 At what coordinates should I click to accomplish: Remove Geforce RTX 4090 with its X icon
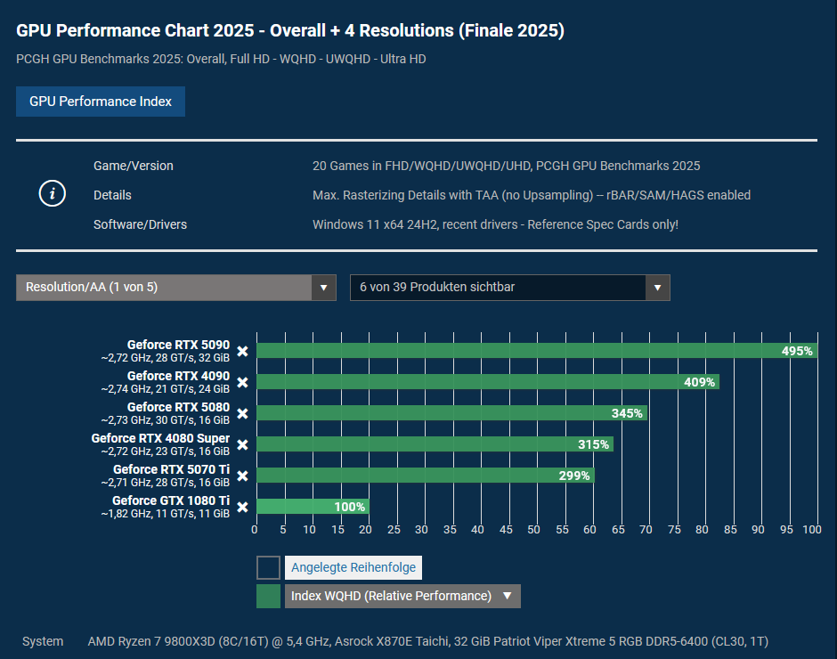(x=242, y=382)
